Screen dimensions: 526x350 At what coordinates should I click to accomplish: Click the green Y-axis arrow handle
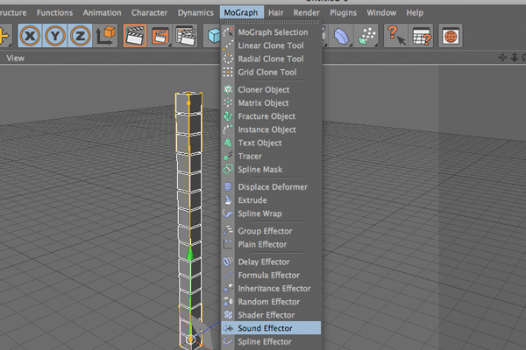click(x=190, y=253)
